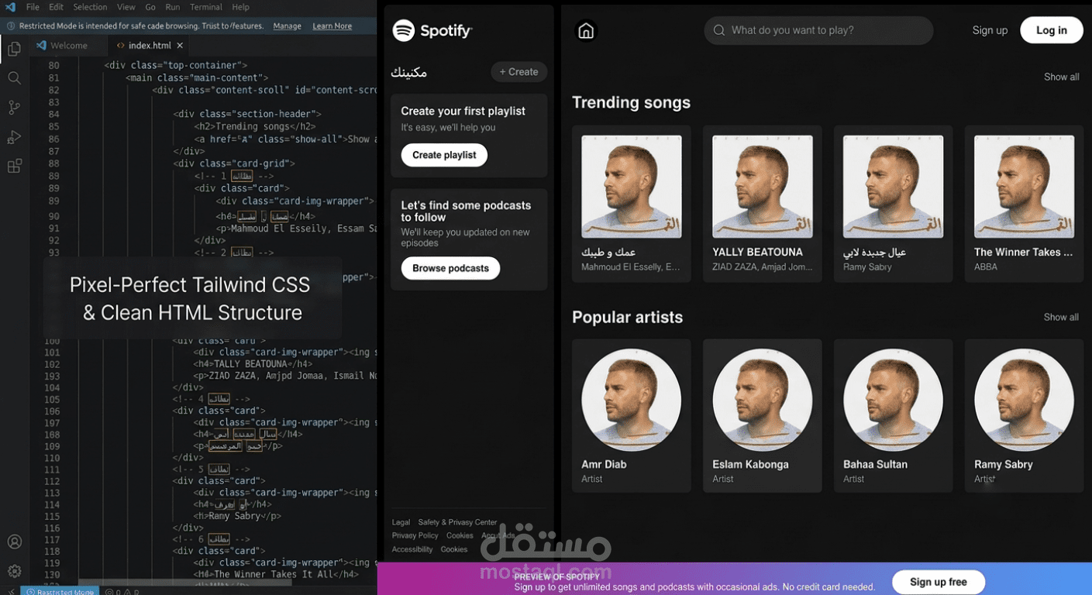The image size is (1092, 595).
Task: Open the Help menu
Action: tap(240, 7)
